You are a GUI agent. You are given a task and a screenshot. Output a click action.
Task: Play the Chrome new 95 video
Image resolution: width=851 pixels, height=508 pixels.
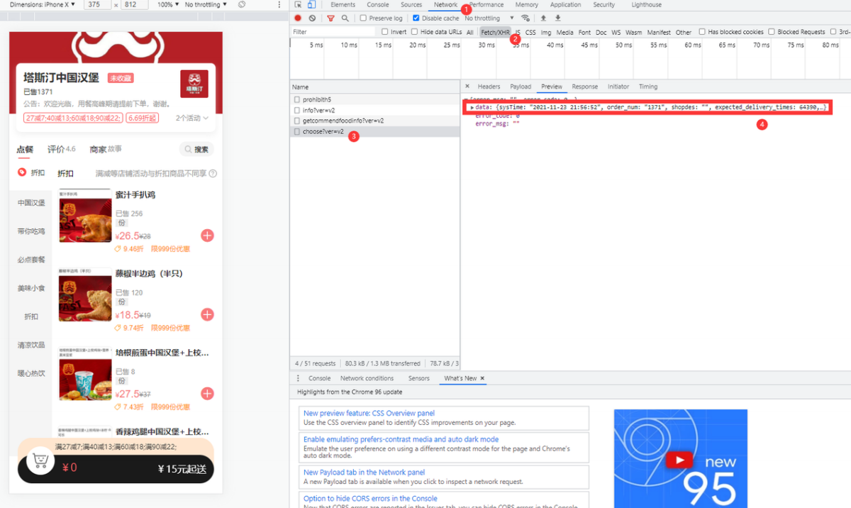tap(679, 461)
